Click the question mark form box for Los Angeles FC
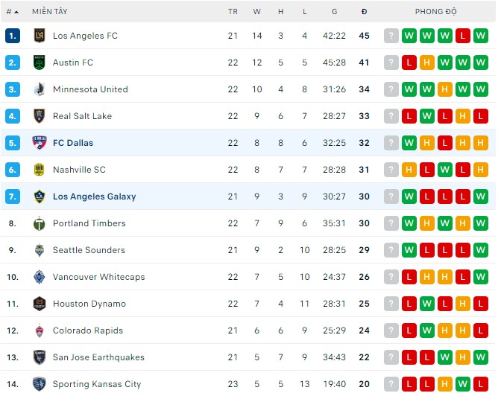Viewport: 501px width, 396px height. click(x=391, y=36)
